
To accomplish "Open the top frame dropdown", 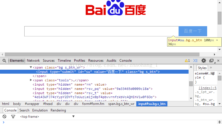I will point(47,117).
